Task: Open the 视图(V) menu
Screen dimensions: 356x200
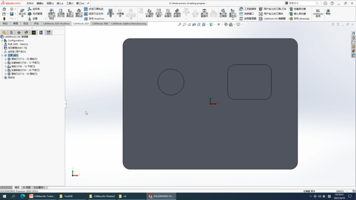Action: pos(50,3)
